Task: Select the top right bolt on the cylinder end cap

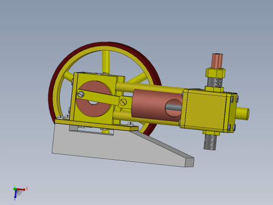Action: pyautogui.click(x=237, y=99)
